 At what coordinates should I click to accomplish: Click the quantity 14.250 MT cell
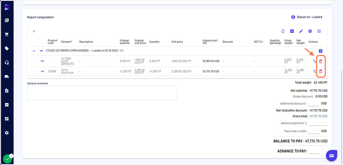click(155, 71)
